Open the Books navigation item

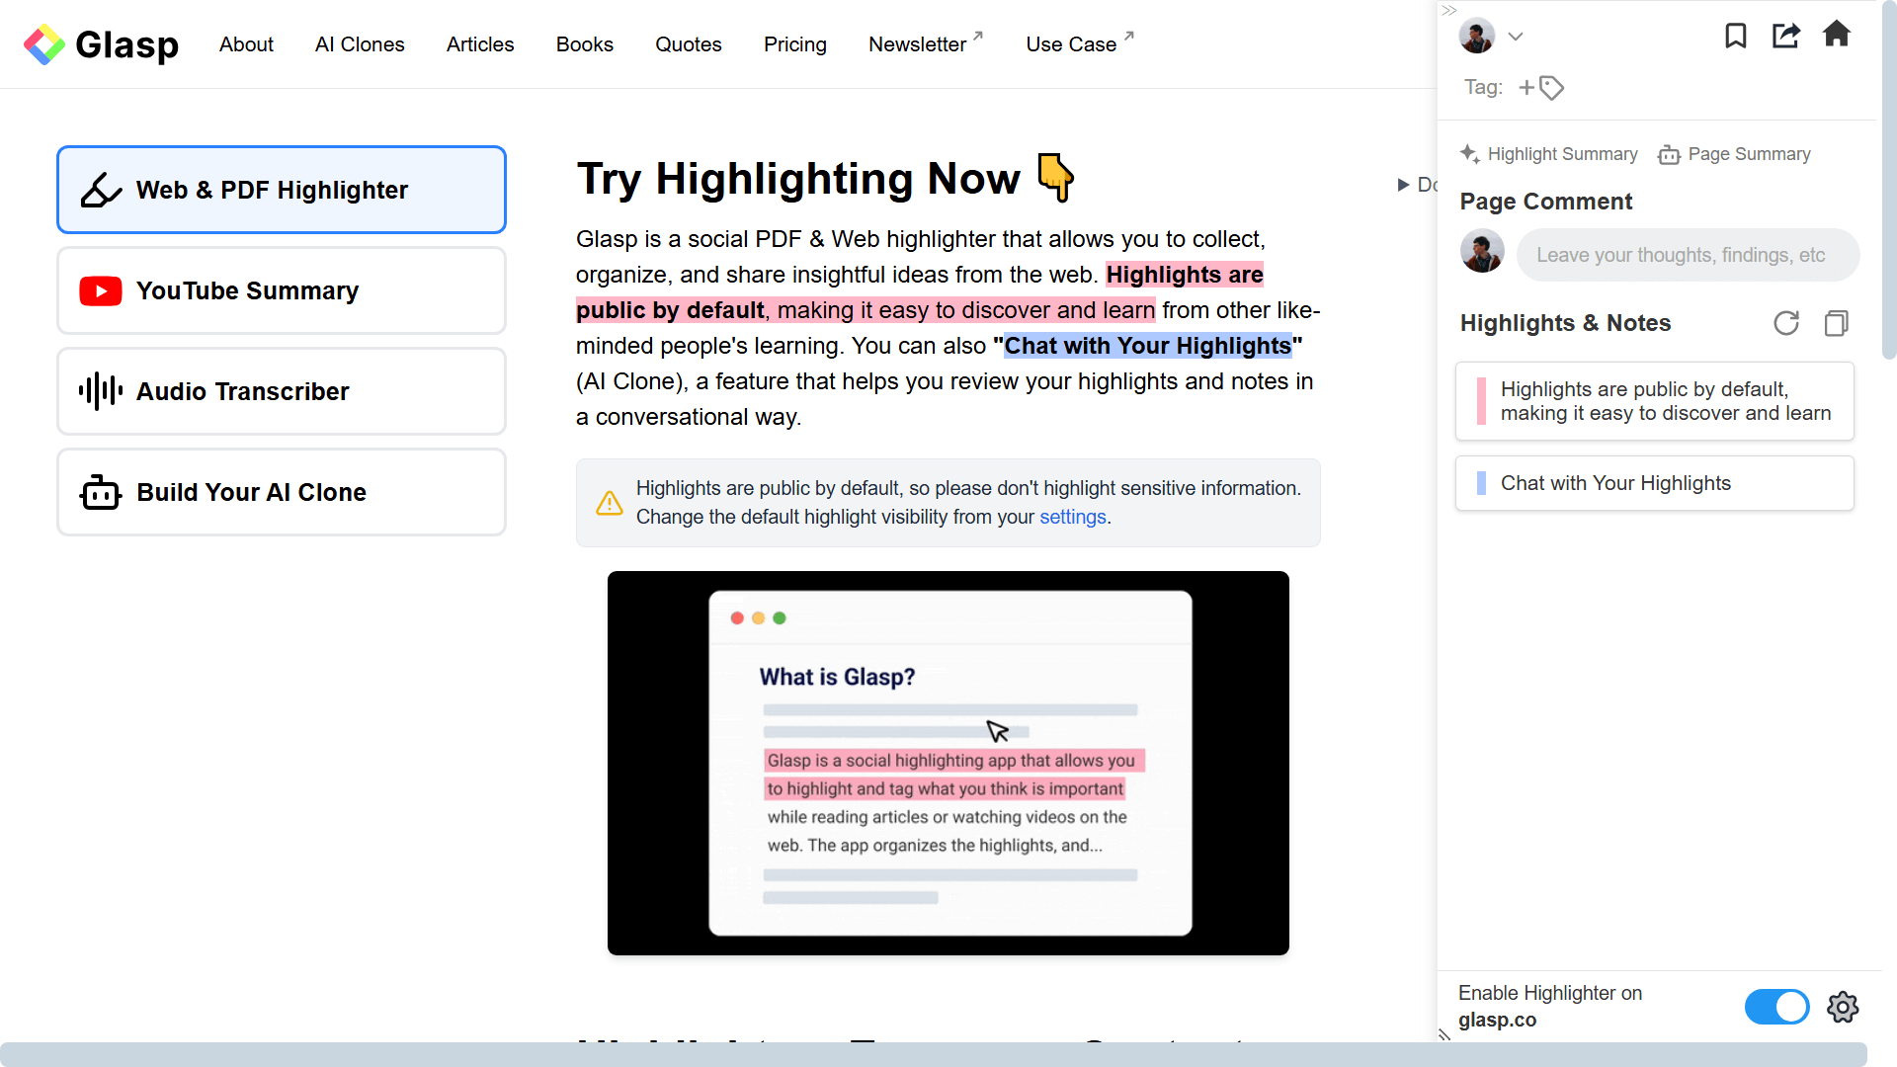(585, 44)
